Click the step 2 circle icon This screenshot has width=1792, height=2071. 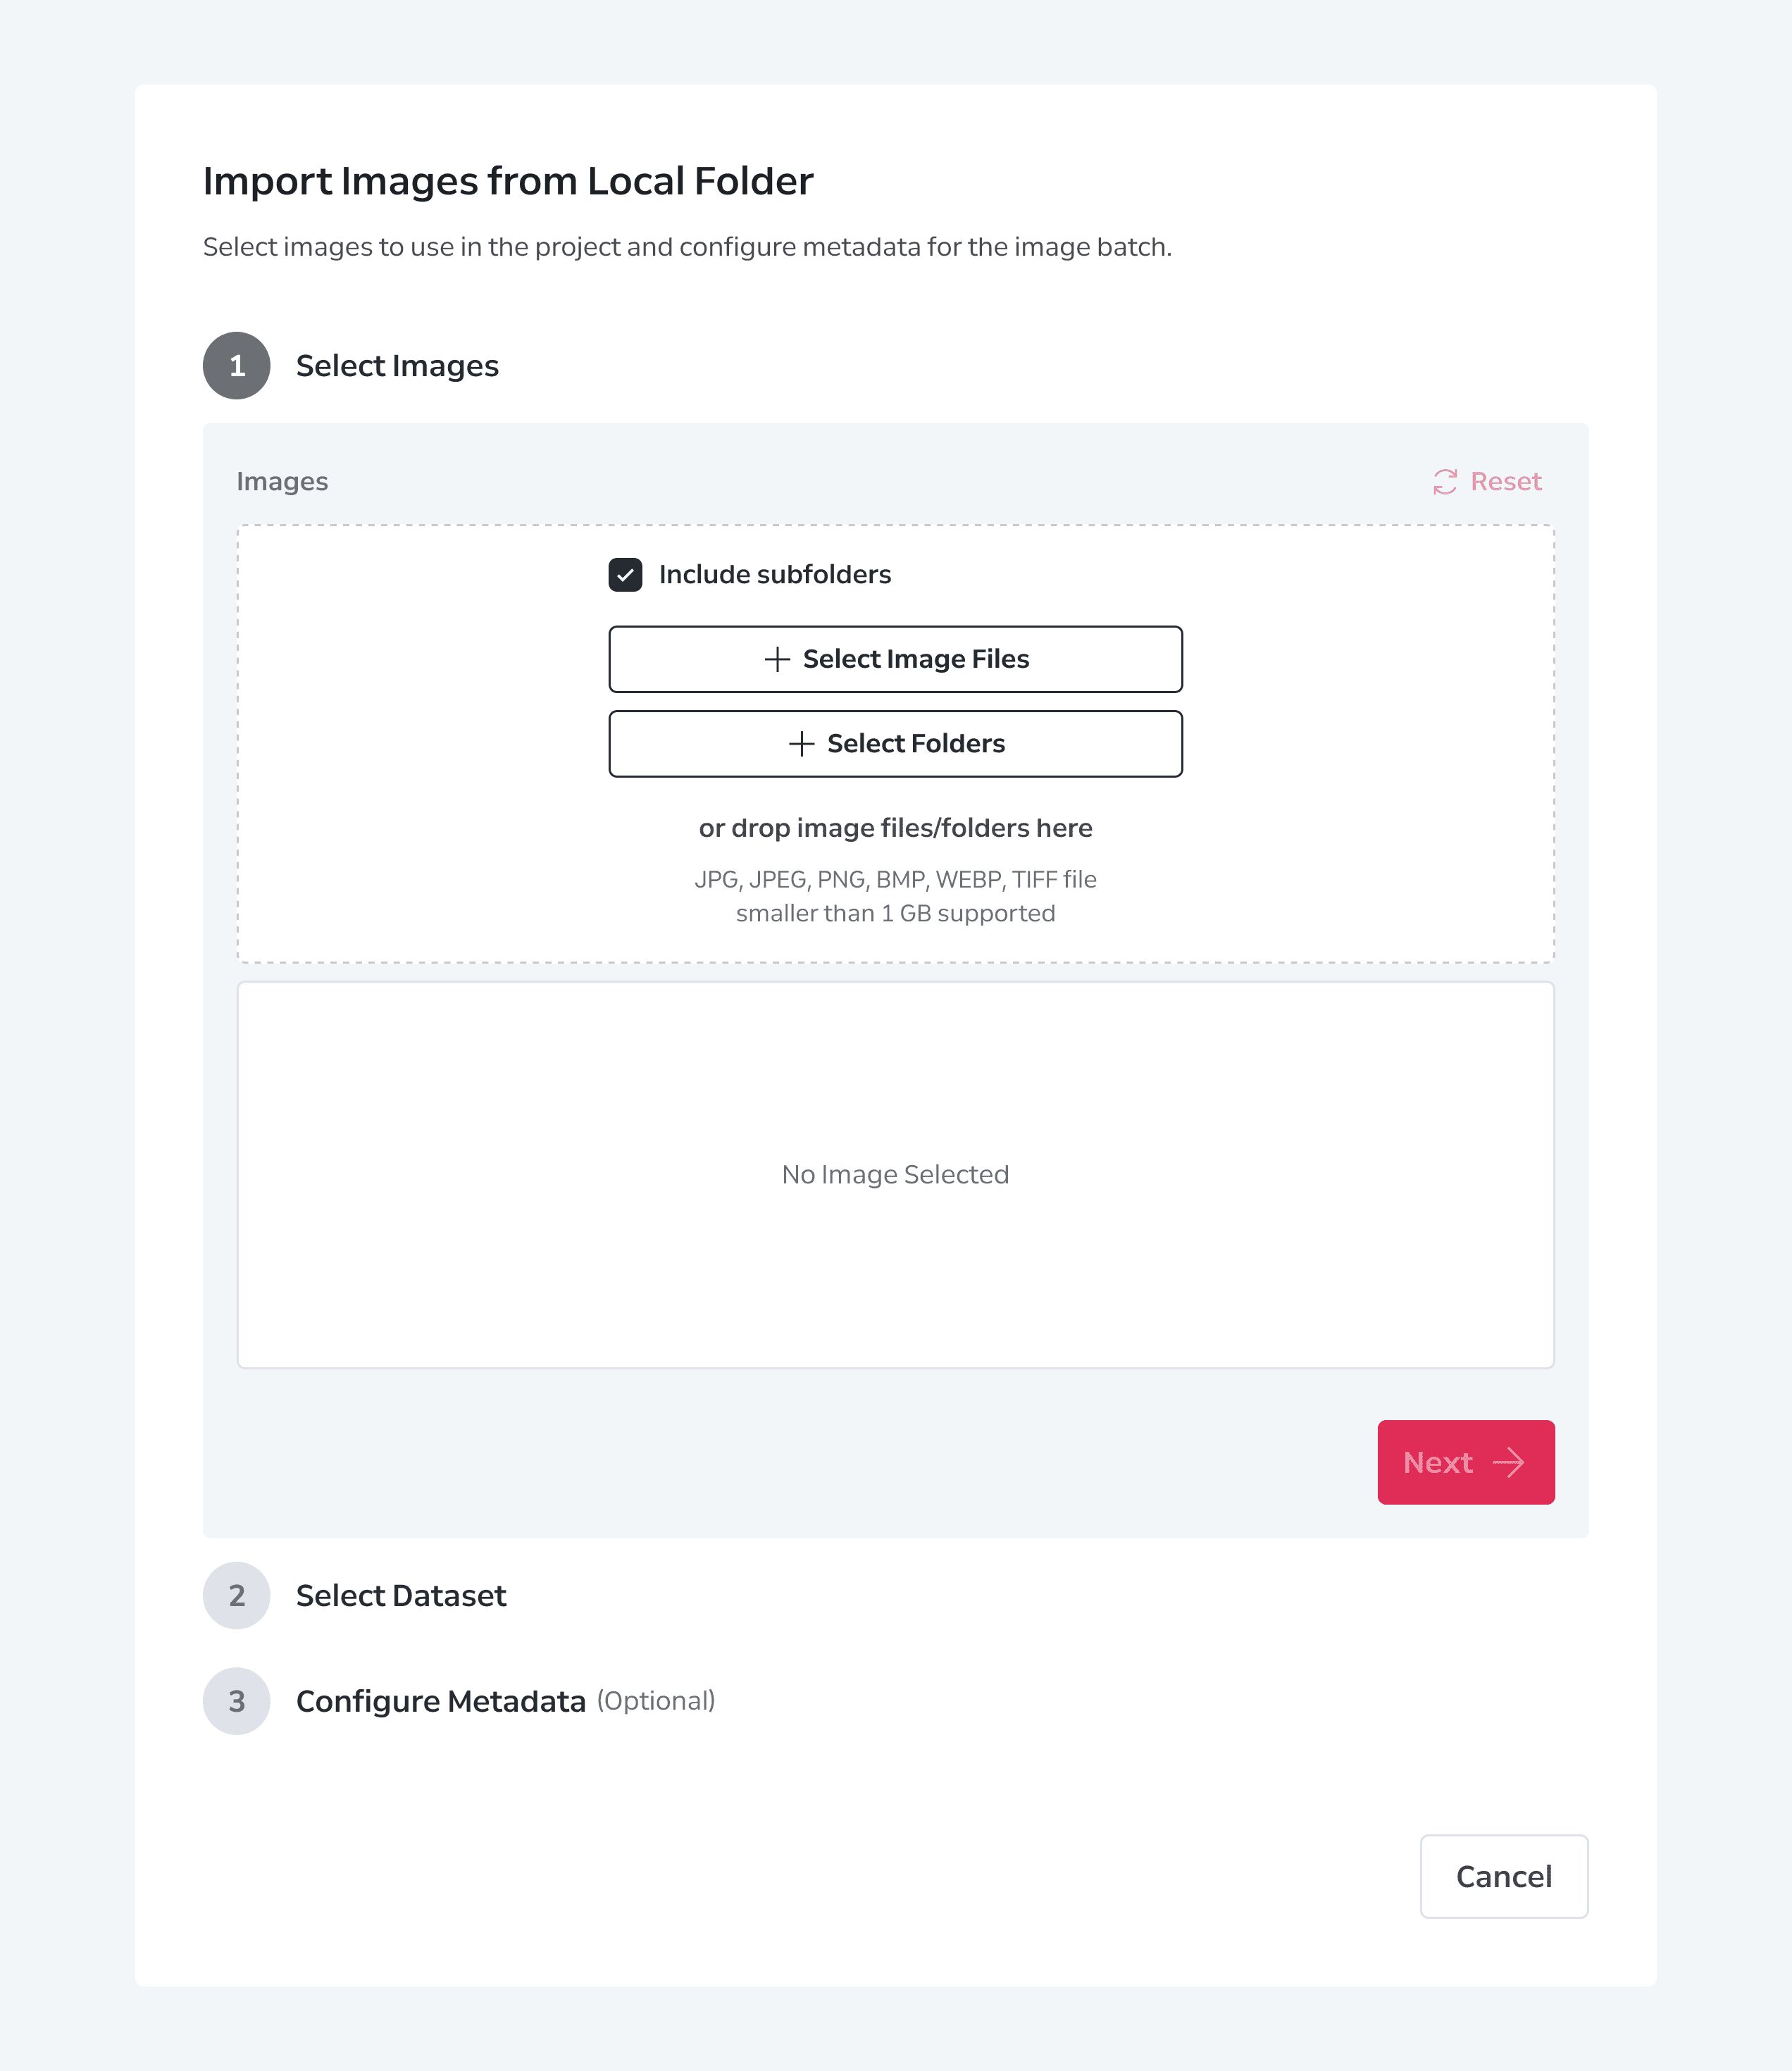click(x=237, y=1596)
